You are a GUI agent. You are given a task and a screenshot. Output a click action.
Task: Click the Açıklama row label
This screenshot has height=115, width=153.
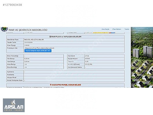(x=10, y=72)
